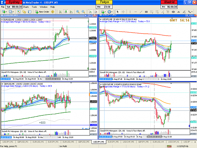The height and width of the screenshot is (148, 197).
Task: Click the 1.56000 price label on GBPUSD chart
Action: click(94, 125)
